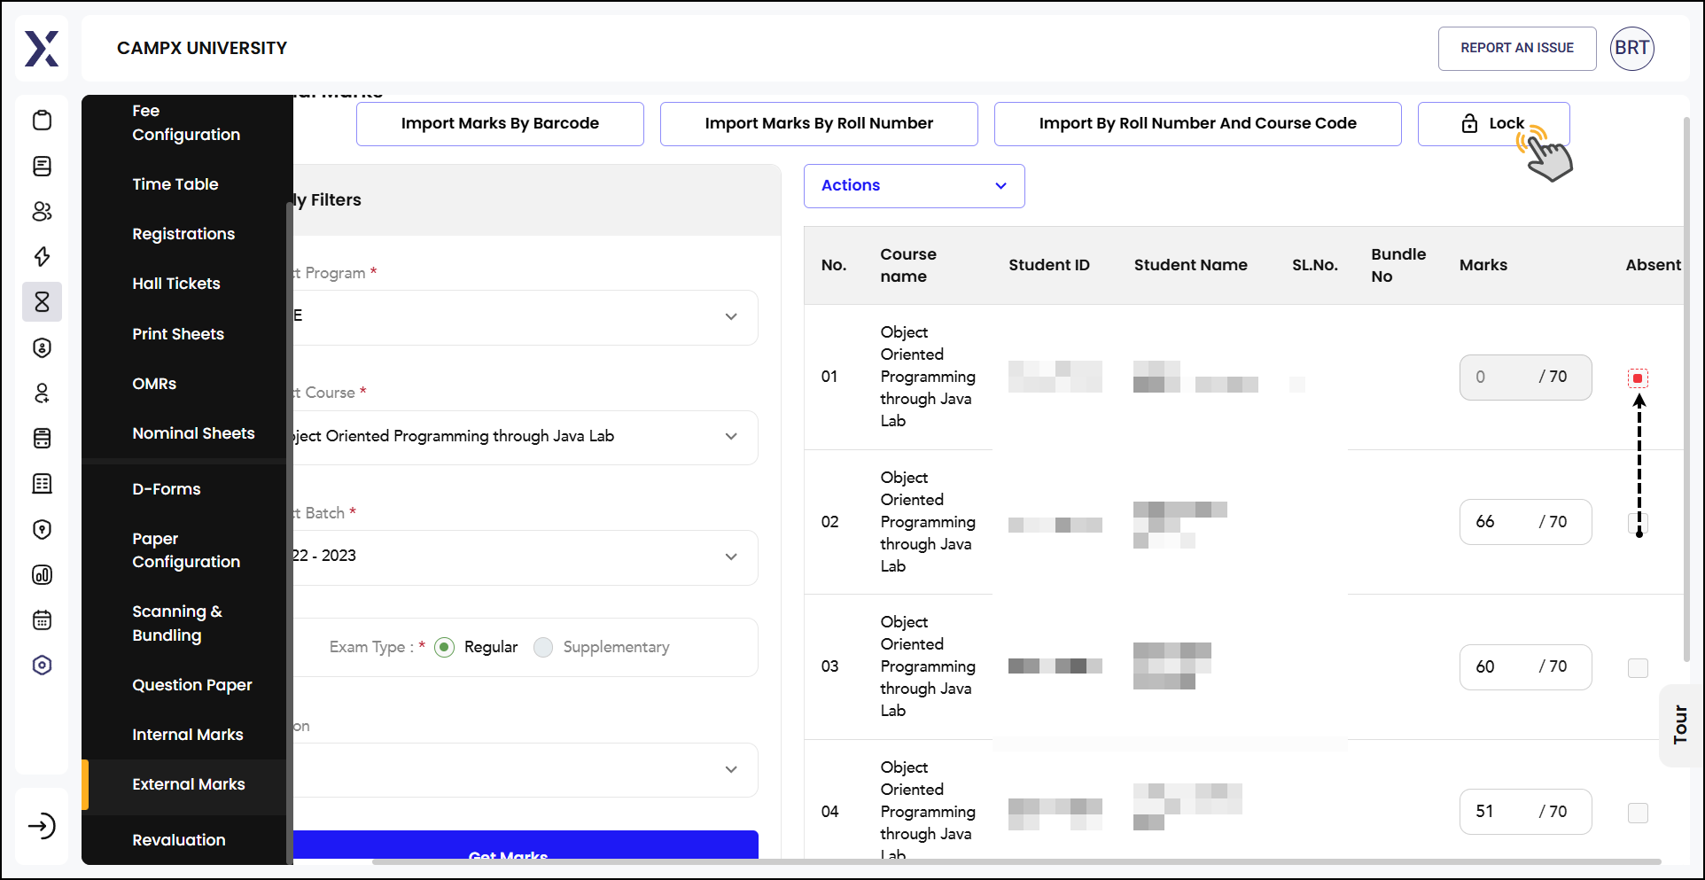Edit marks field showing 51
The image size is (1705, 880).
click(x=1525, y=812)
